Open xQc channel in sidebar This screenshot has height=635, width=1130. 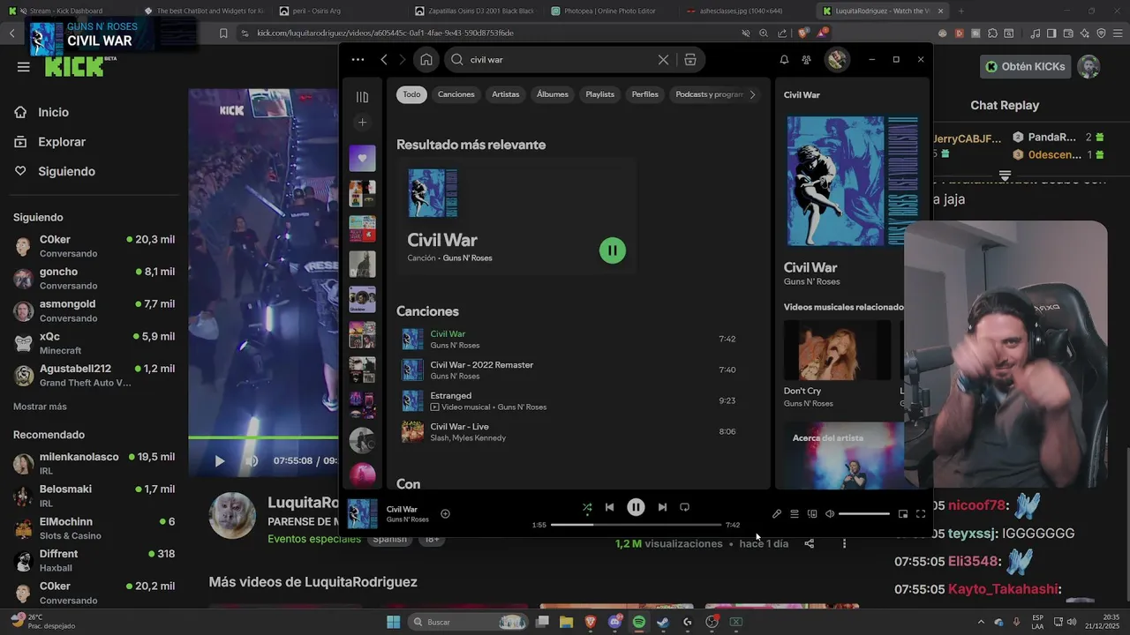pos(94,342)
